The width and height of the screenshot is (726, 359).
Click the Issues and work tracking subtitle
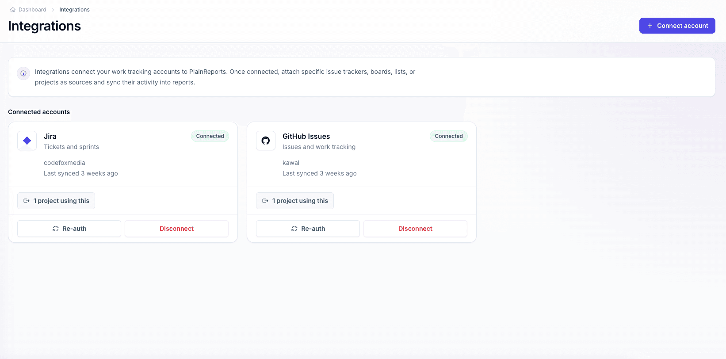319,147
